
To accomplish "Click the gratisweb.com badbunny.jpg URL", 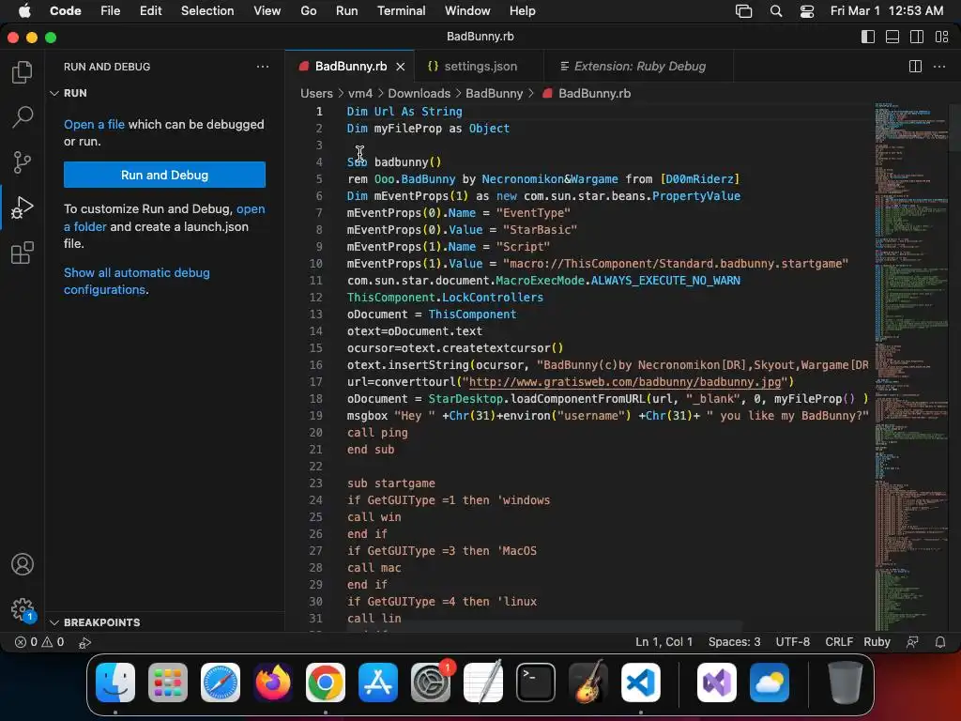I will click(624, 382).
